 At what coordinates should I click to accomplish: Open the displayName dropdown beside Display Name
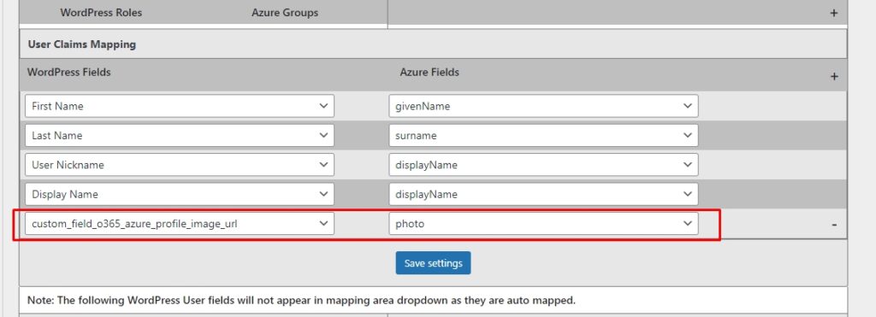[x=543, y=194]
